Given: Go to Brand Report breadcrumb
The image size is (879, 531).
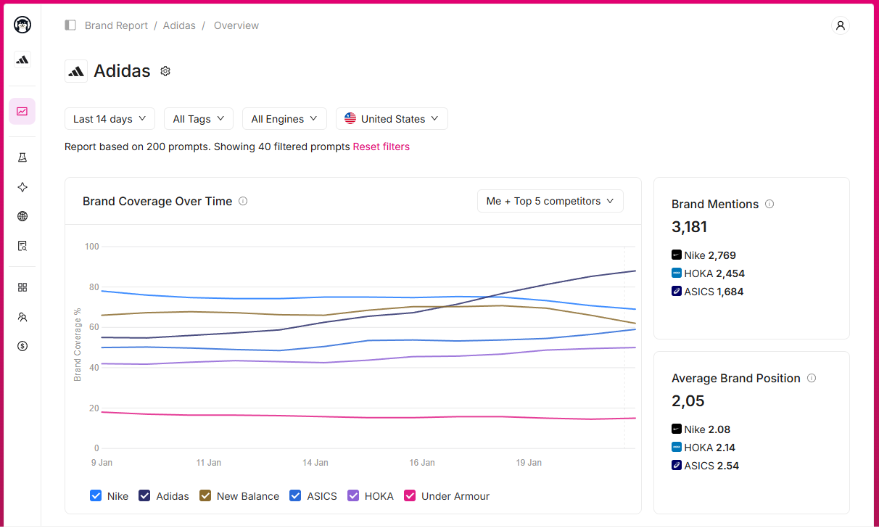Looking at the screenshot, I should [116, 25].
